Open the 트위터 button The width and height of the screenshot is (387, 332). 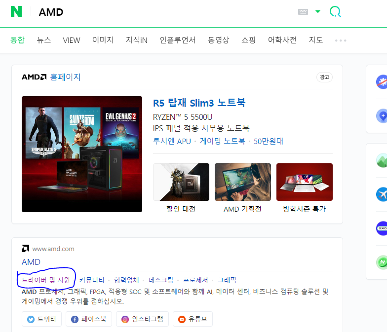(41, 319)
